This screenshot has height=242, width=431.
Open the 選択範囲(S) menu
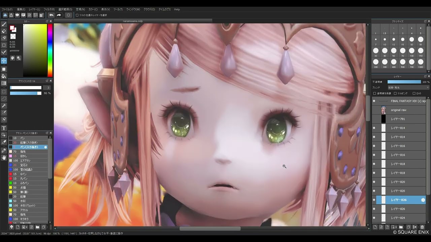(65, 9)
